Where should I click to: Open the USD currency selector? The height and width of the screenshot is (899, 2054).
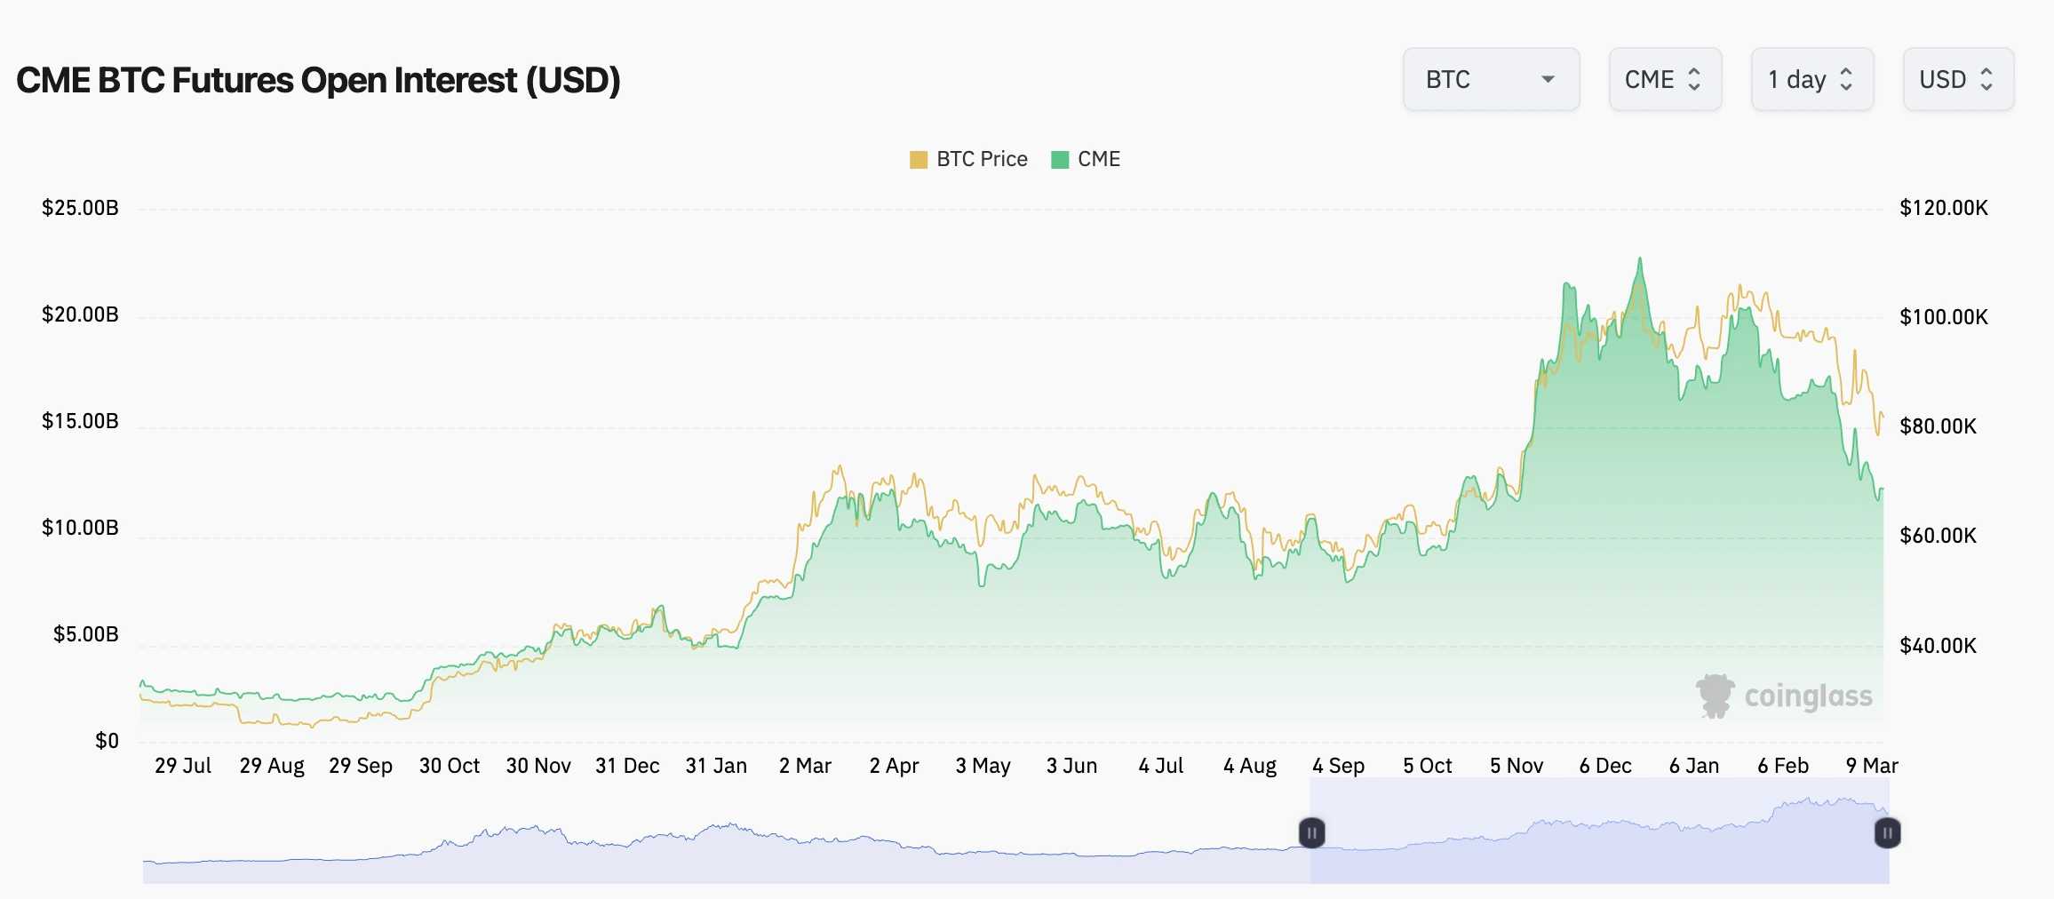[x=1958, y=80]
